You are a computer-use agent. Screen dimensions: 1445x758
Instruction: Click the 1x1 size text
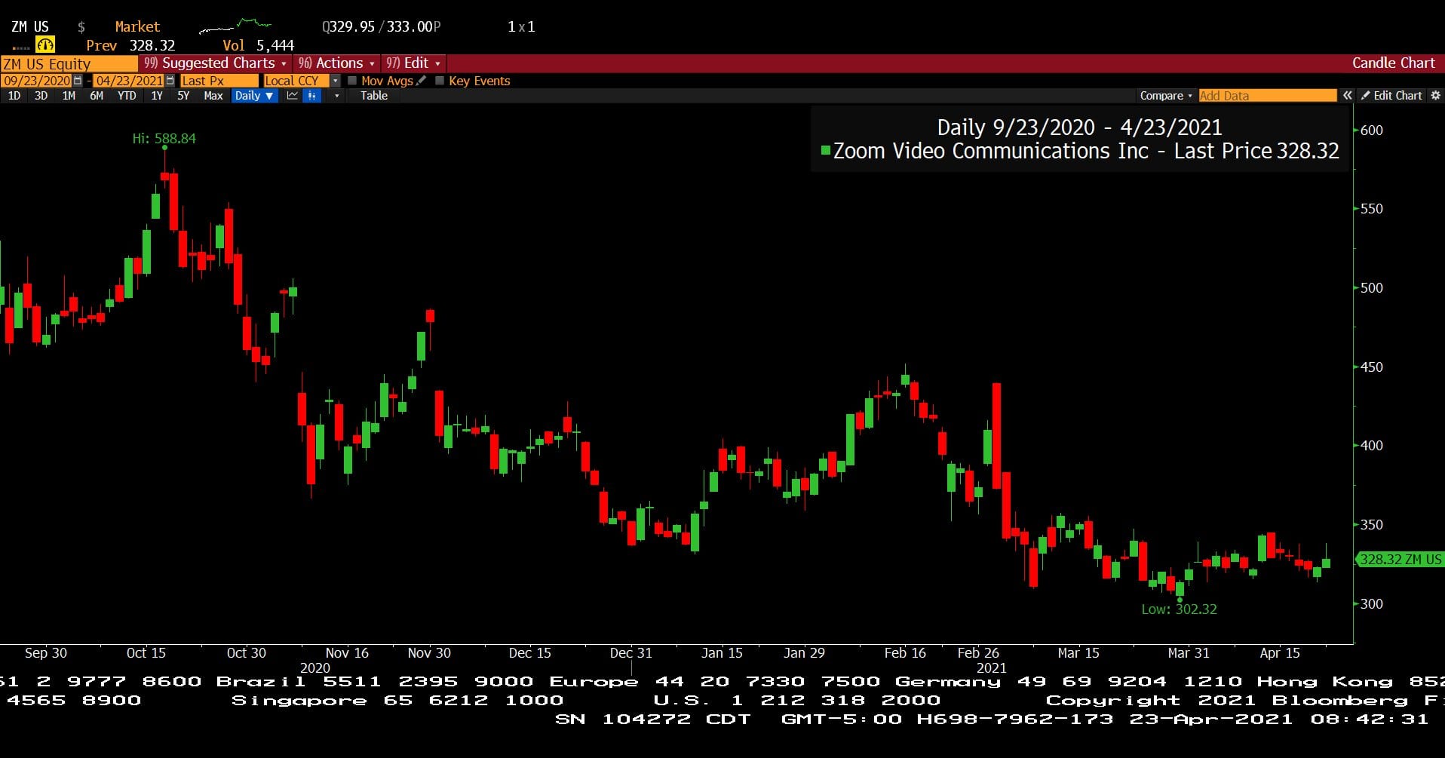tap(521, 27)
